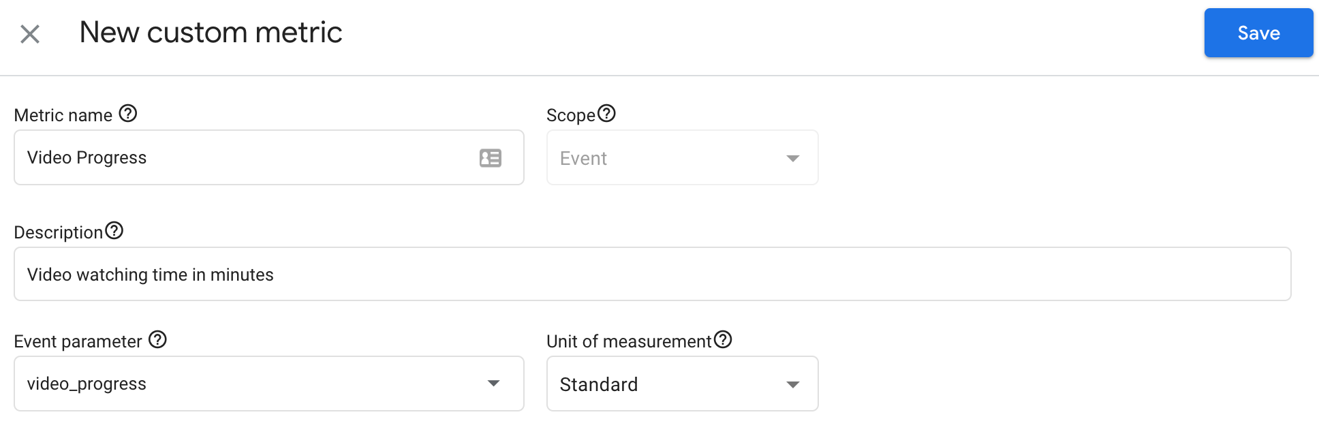Click the dropdown arrow beside video_progress
The image size is (1319, 436).
click(x=493, y=384)
